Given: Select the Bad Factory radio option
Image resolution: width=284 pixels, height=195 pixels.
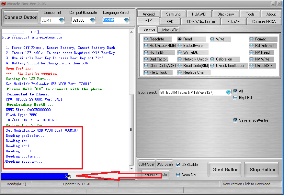Looking at the screenshot, I should pos(156,59).
